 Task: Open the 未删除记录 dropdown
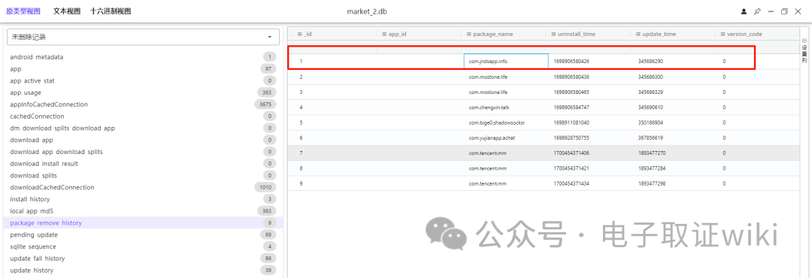pos(143,37)
